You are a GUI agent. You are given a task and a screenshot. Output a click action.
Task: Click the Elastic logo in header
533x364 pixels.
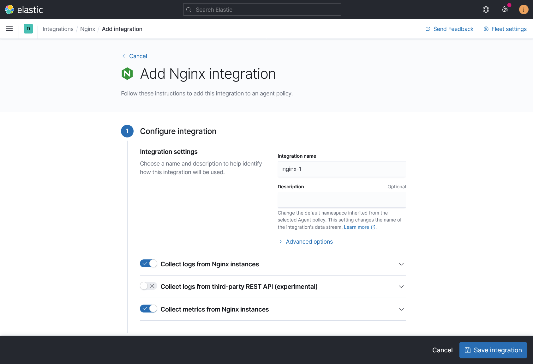24,9
